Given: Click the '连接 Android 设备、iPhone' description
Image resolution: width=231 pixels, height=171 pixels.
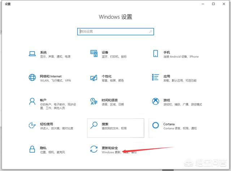Looking at the screenshot, I should (x=181, y=57).
